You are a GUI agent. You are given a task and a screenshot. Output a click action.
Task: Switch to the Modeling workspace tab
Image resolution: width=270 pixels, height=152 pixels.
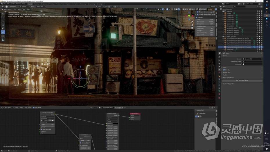click(x=37, y=4)
